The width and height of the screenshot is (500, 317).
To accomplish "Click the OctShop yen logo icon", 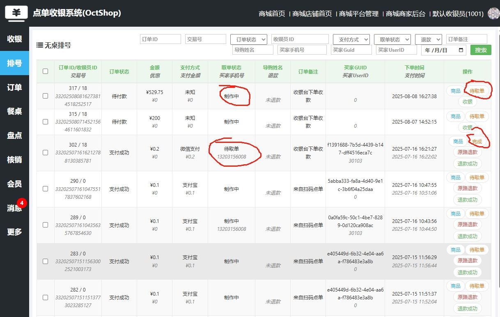I will coord(16,13).
